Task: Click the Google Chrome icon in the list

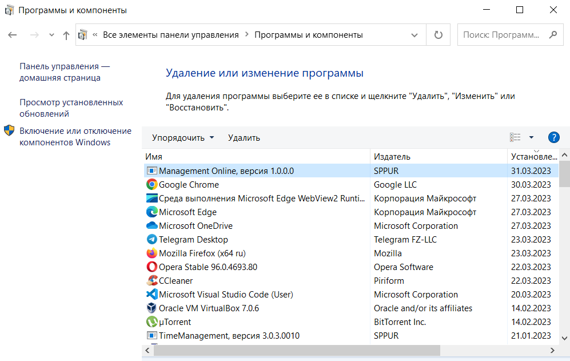Action: click(x=152, y=184)
